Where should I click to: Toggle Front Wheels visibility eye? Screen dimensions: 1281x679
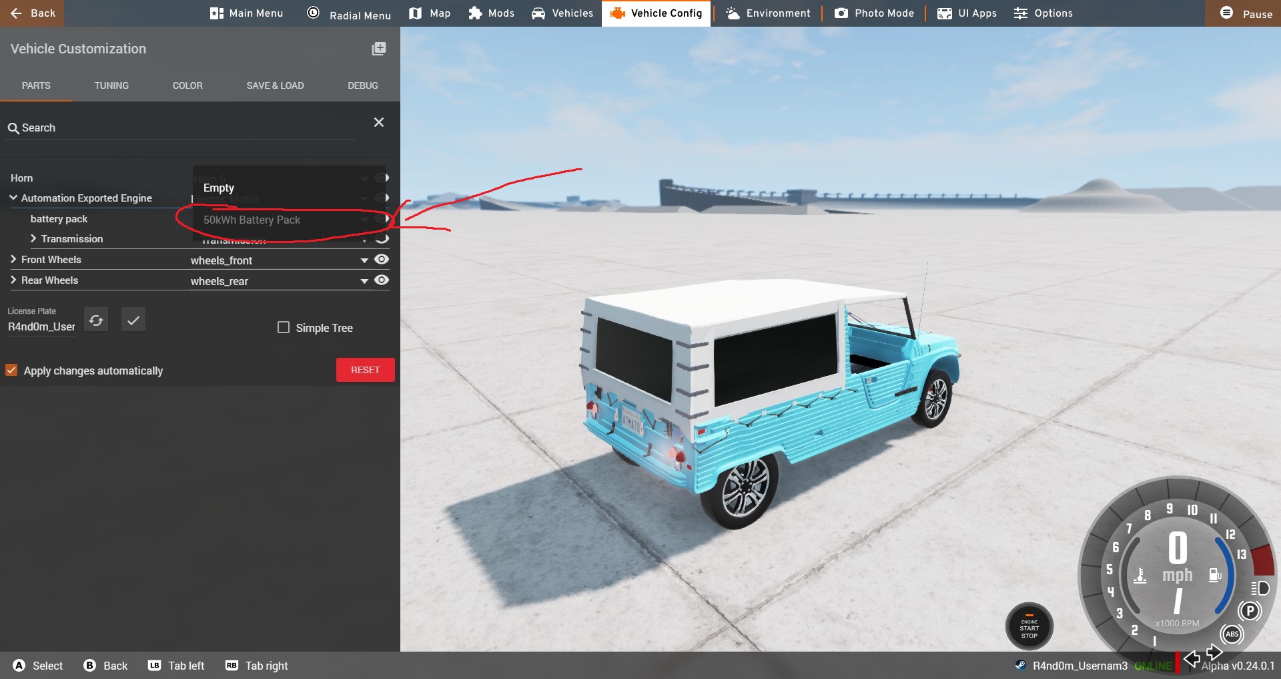point(382,259)
